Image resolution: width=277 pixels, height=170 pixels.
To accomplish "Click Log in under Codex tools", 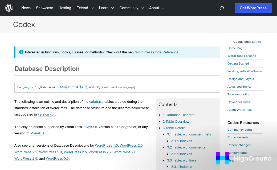I will [256, 42].
